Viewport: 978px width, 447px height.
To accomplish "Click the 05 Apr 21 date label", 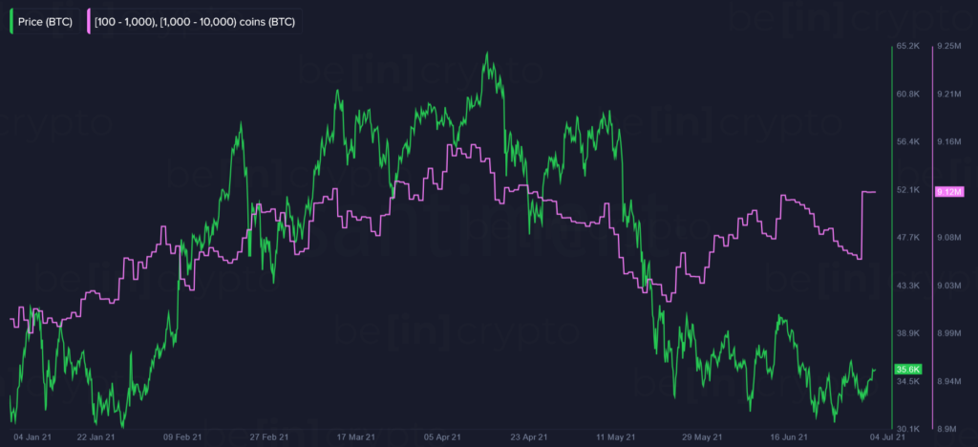I will pyautogui.click(x=445, y=437).
